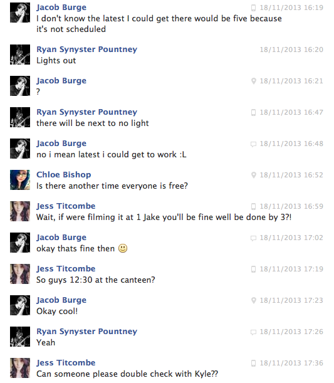This screenshot has width=334, height=383.
Task: Open Jacob Burge name above 'Okay cool!'
Action: coord(61,300)
